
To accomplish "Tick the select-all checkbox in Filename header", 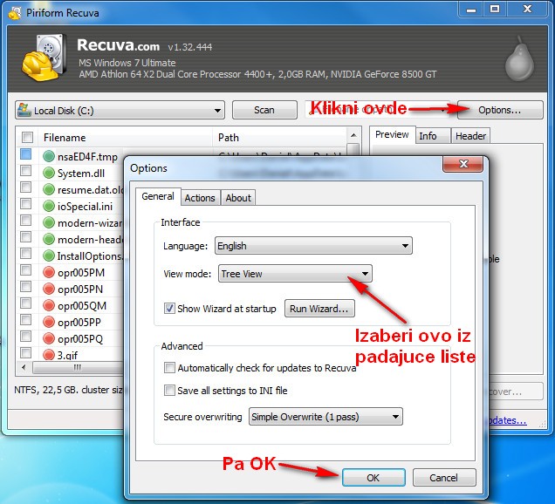I will (x=27, y=137).
